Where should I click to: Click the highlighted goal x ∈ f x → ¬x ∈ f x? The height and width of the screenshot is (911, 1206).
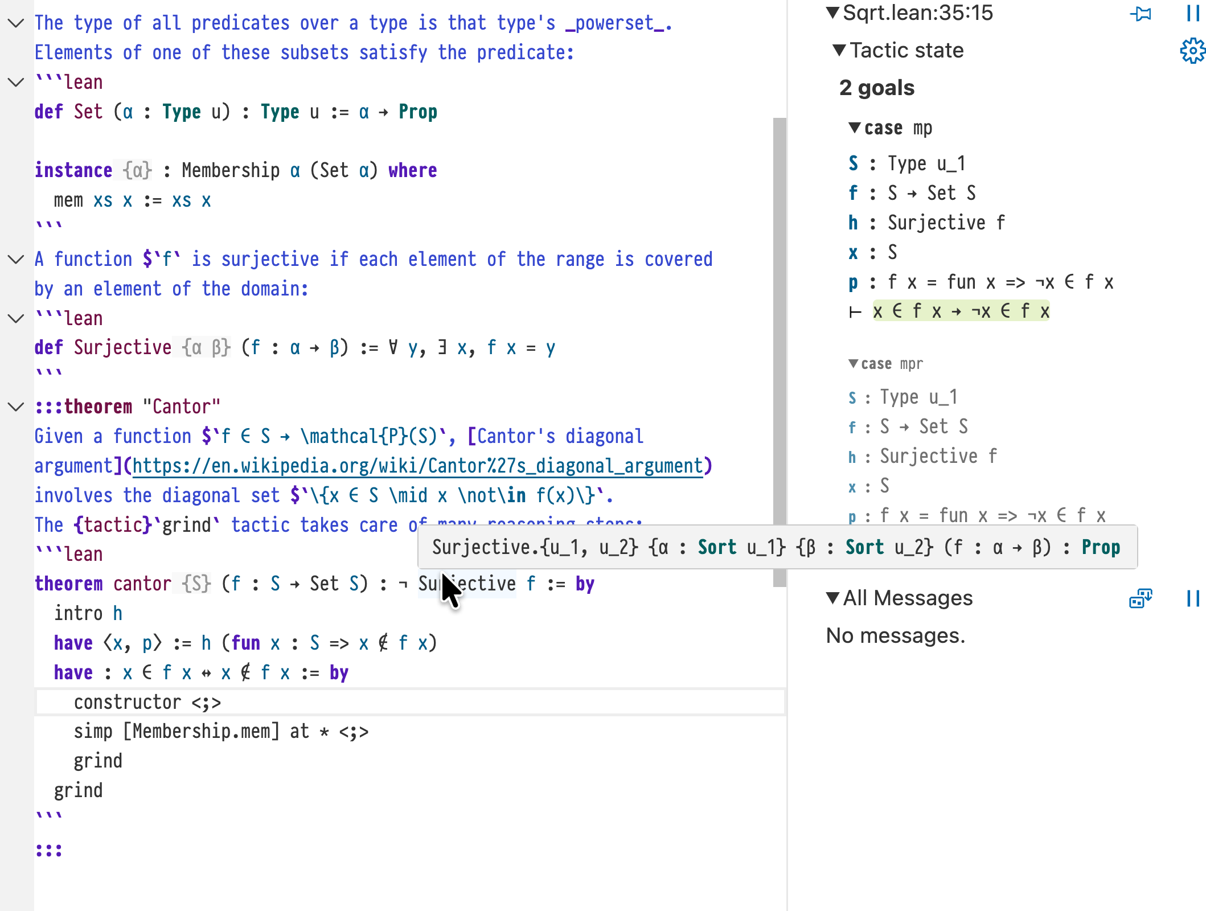[961, 311]
